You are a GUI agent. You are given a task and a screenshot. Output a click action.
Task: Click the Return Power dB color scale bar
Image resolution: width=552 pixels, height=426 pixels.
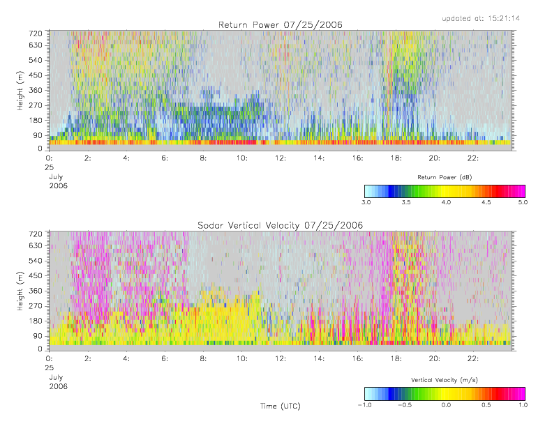(x=445, y=191)
